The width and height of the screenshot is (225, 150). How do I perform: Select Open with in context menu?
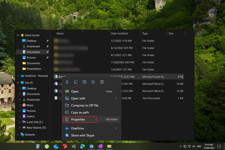pos(91,98)
